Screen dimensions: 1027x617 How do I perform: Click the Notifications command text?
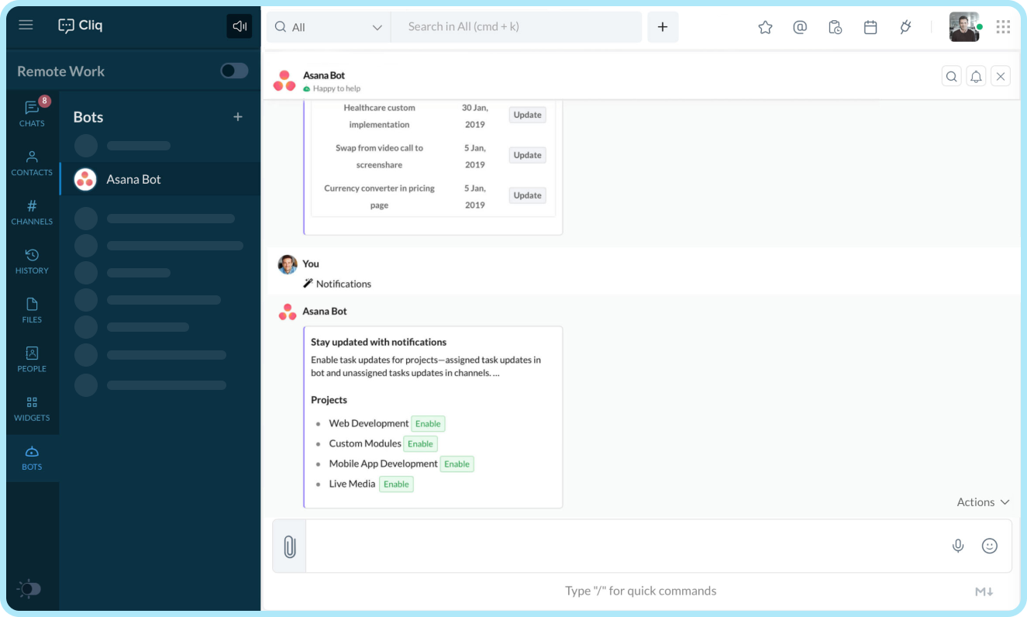point(343,284)
